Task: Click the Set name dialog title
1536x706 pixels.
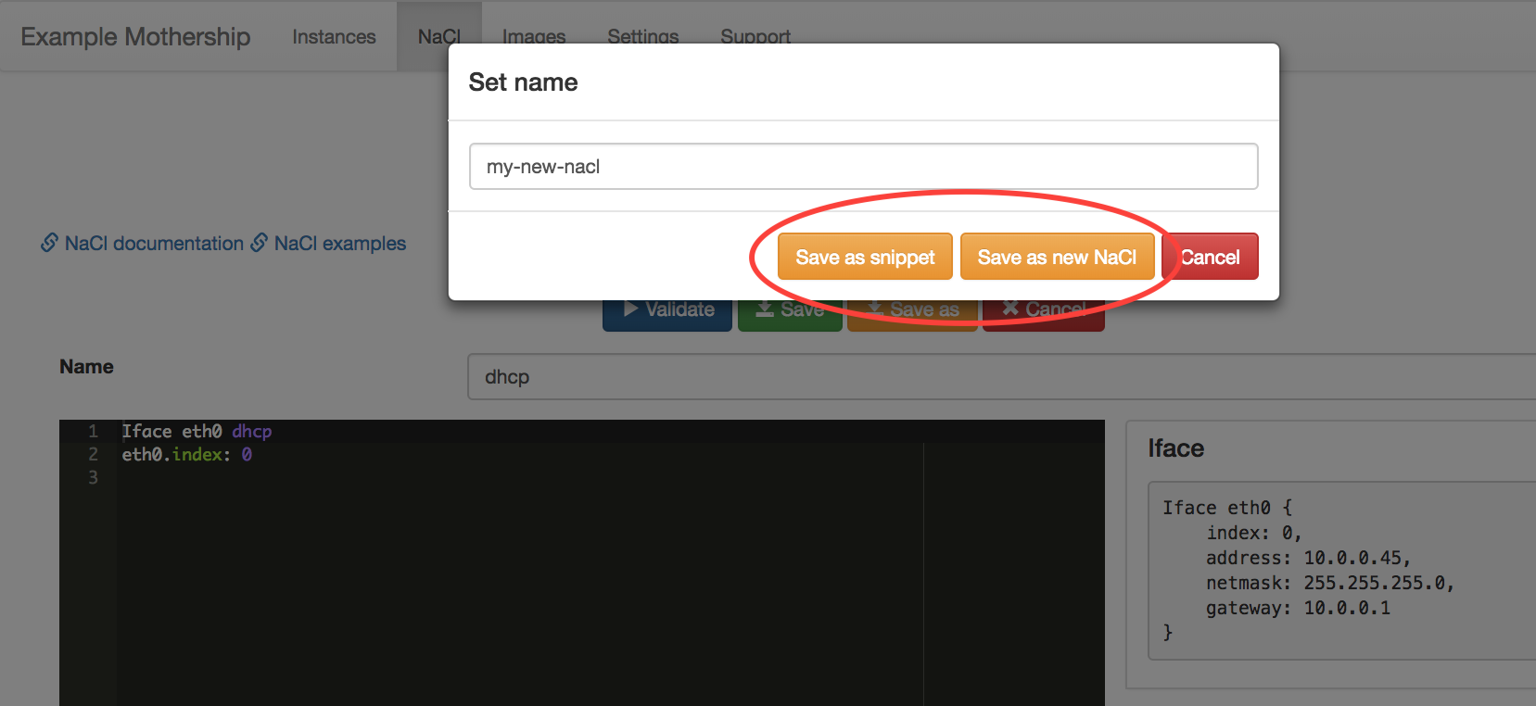Action: coord(523,82)
